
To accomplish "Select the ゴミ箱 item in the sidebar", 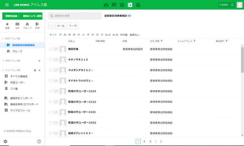I will 14,88.
